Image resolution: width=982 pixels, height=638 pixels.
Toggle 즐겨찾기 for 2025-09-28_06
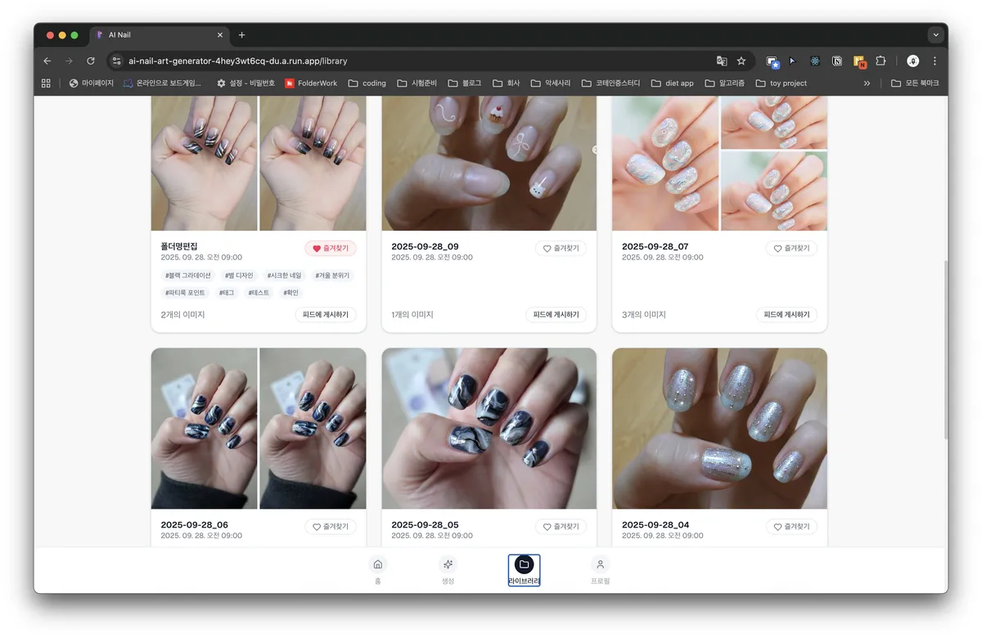point(331,527)
